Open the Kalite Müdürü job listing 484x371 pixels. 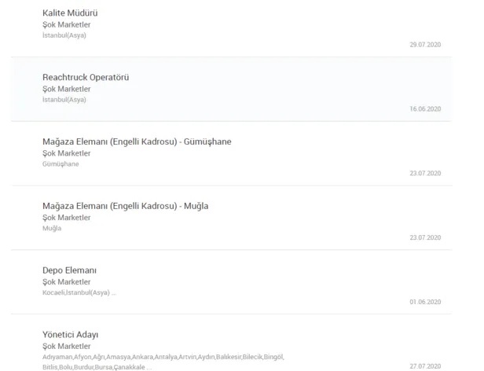coord(70,13)
